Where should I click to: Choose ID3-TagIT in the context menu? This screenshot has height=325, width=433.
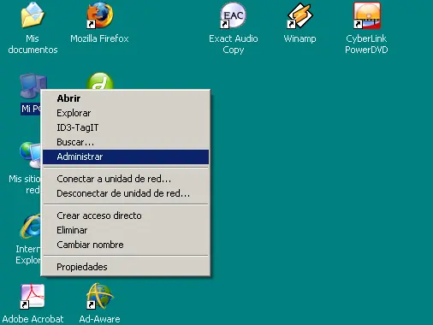click(x=126, y=127)
